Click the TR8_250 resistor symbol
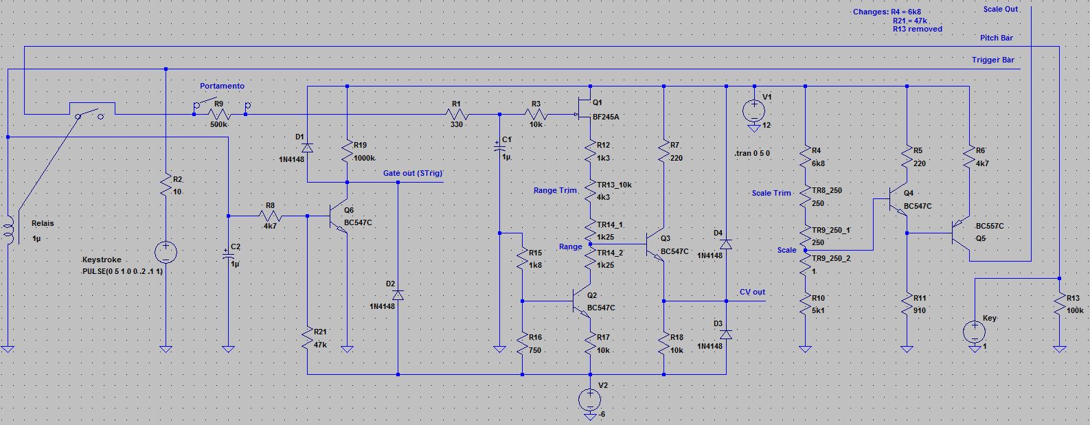 tap(805, 196)
